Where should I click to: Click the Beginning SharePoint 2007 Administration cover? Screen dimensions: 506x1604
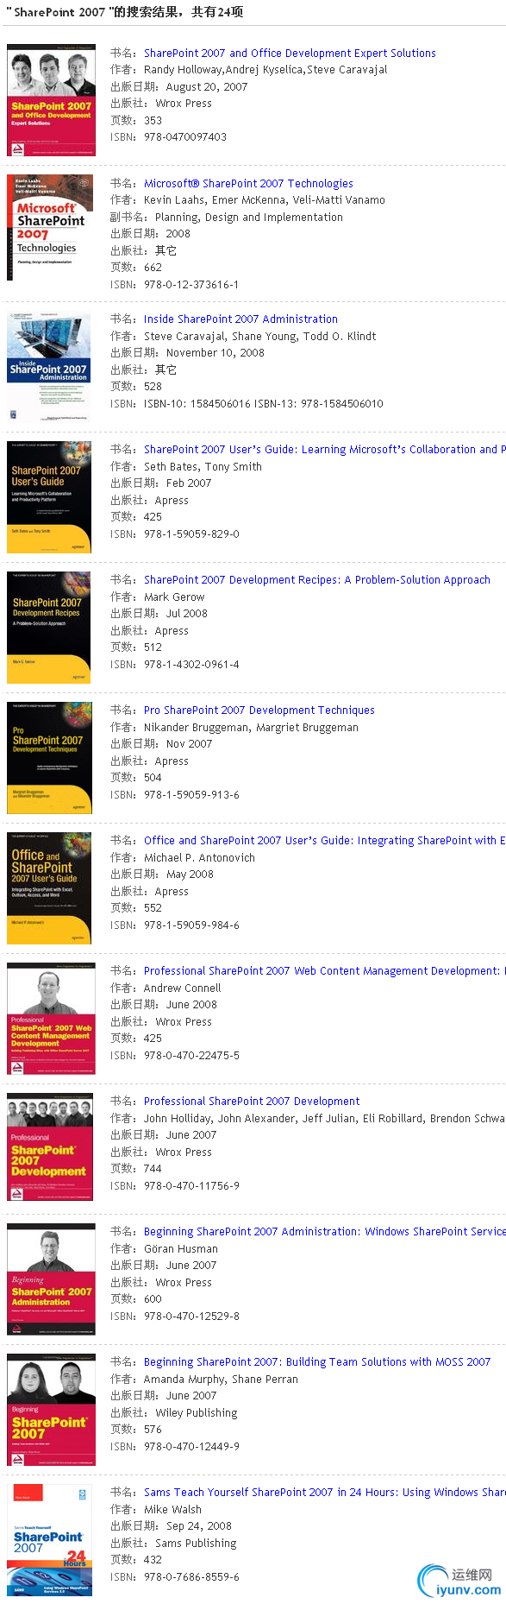52,1279
